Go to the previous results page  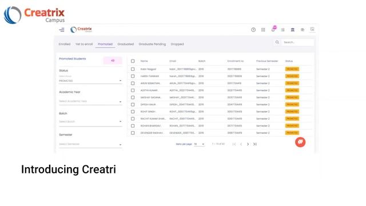pyautogui.click(x=241, y=144)
